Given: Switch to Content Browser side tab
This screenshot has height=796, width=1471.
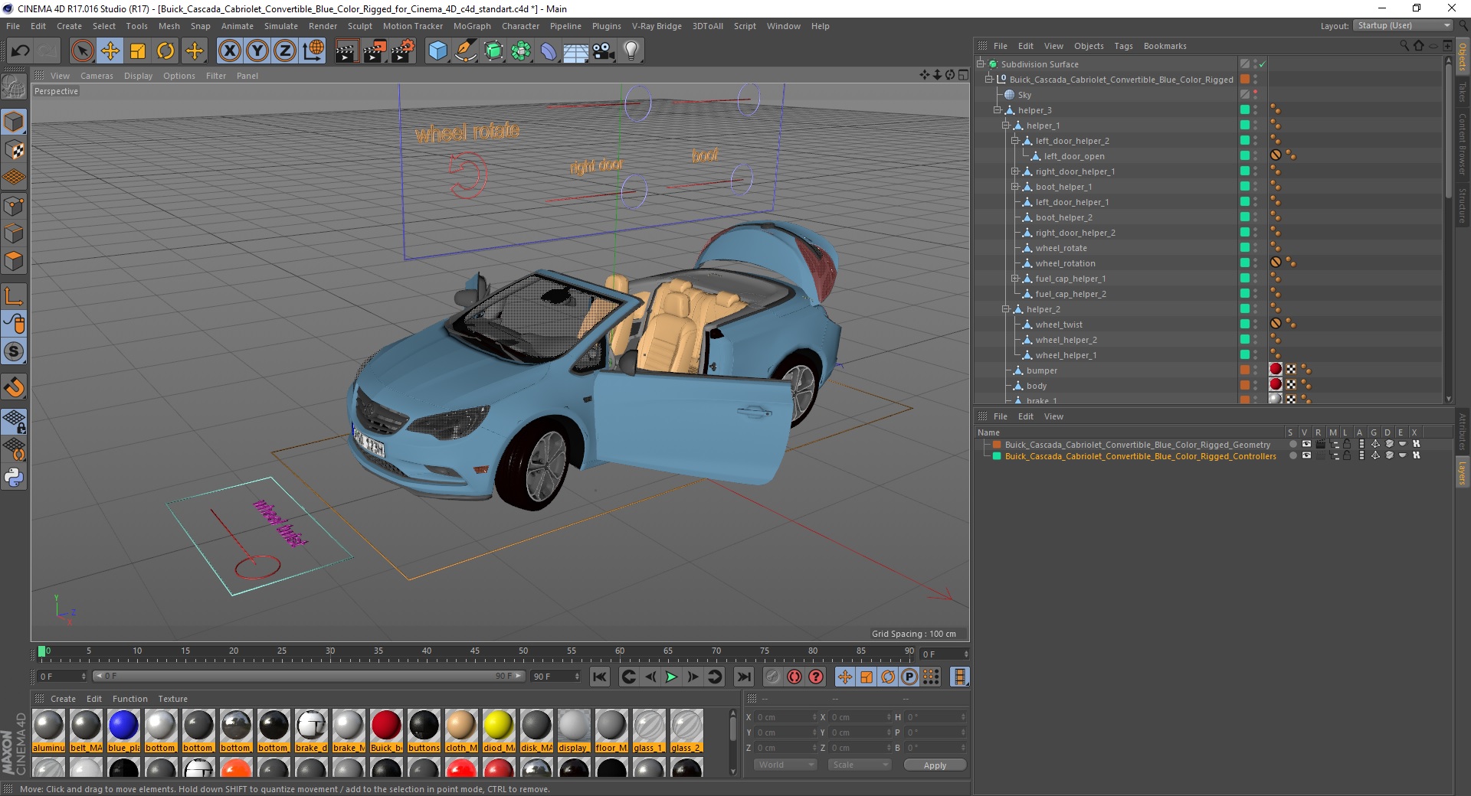Looking at the screenshot, I should (1463, 143).
